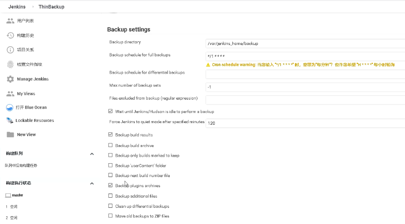405x224 pixels.
Task: Uncheck Wait until Jenkins/Hudson is idle
Action: point(110,111)
